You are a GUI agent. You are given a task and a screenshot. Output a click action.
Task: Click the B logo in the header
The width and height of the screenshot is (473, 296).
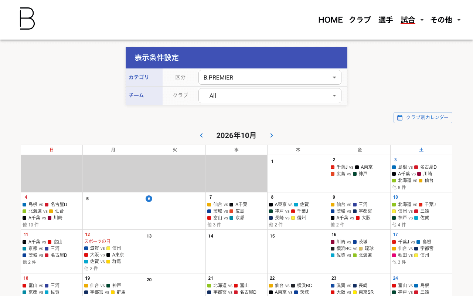tap(27, 18)
